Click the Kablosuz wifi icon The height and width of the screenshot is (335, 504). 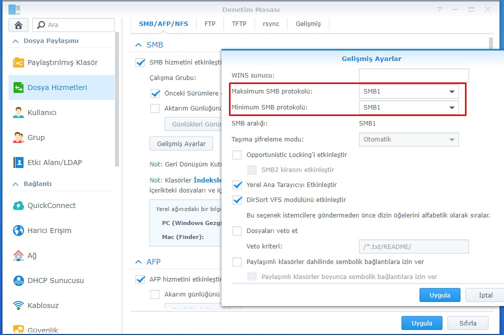tap(18, 305)
